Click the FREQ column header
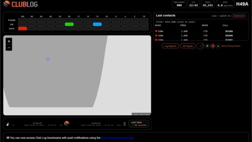Image resolution: width=252 pixels, height=142 pixels. tap(183, 25)
